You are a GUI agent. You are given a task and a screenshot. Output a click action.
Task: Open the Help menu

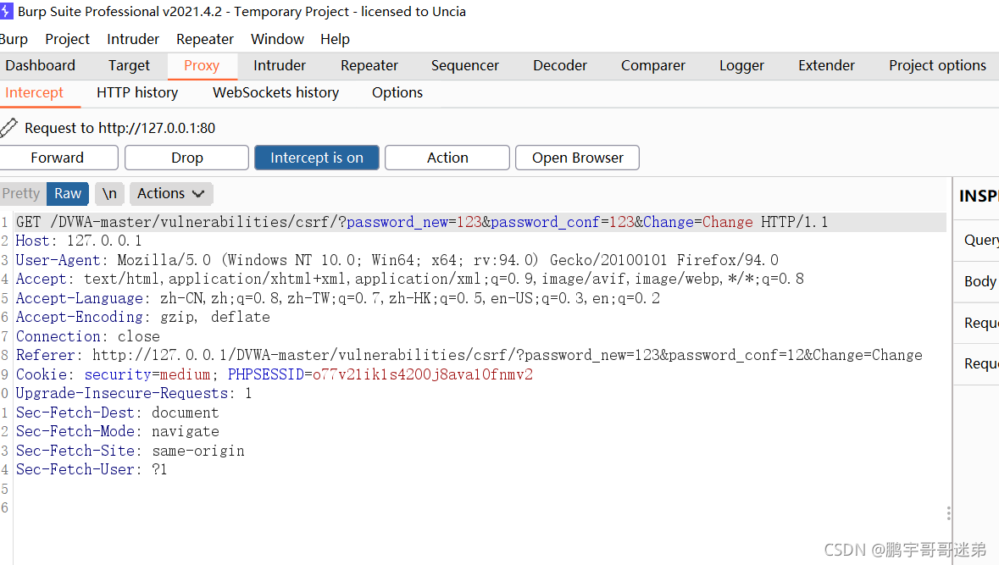(335, 40)
